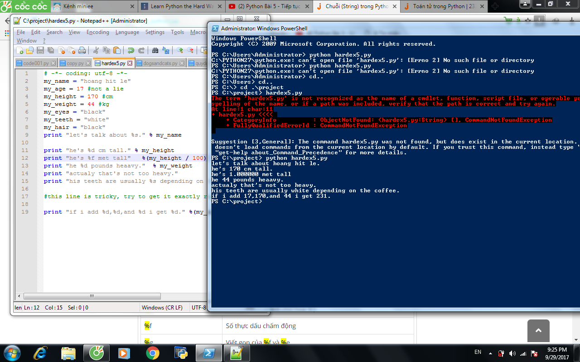Open the Learn Python the Hard Way browser tab
The height and width of the screenshot is (362, 580).
coord(181,6)
